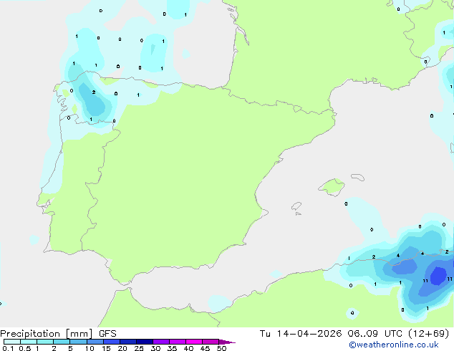The width and height of the screenshot is (454, 351).
Task: Click the arrow-shaped above-50 mm legend tip
Action: click(227, 342)
